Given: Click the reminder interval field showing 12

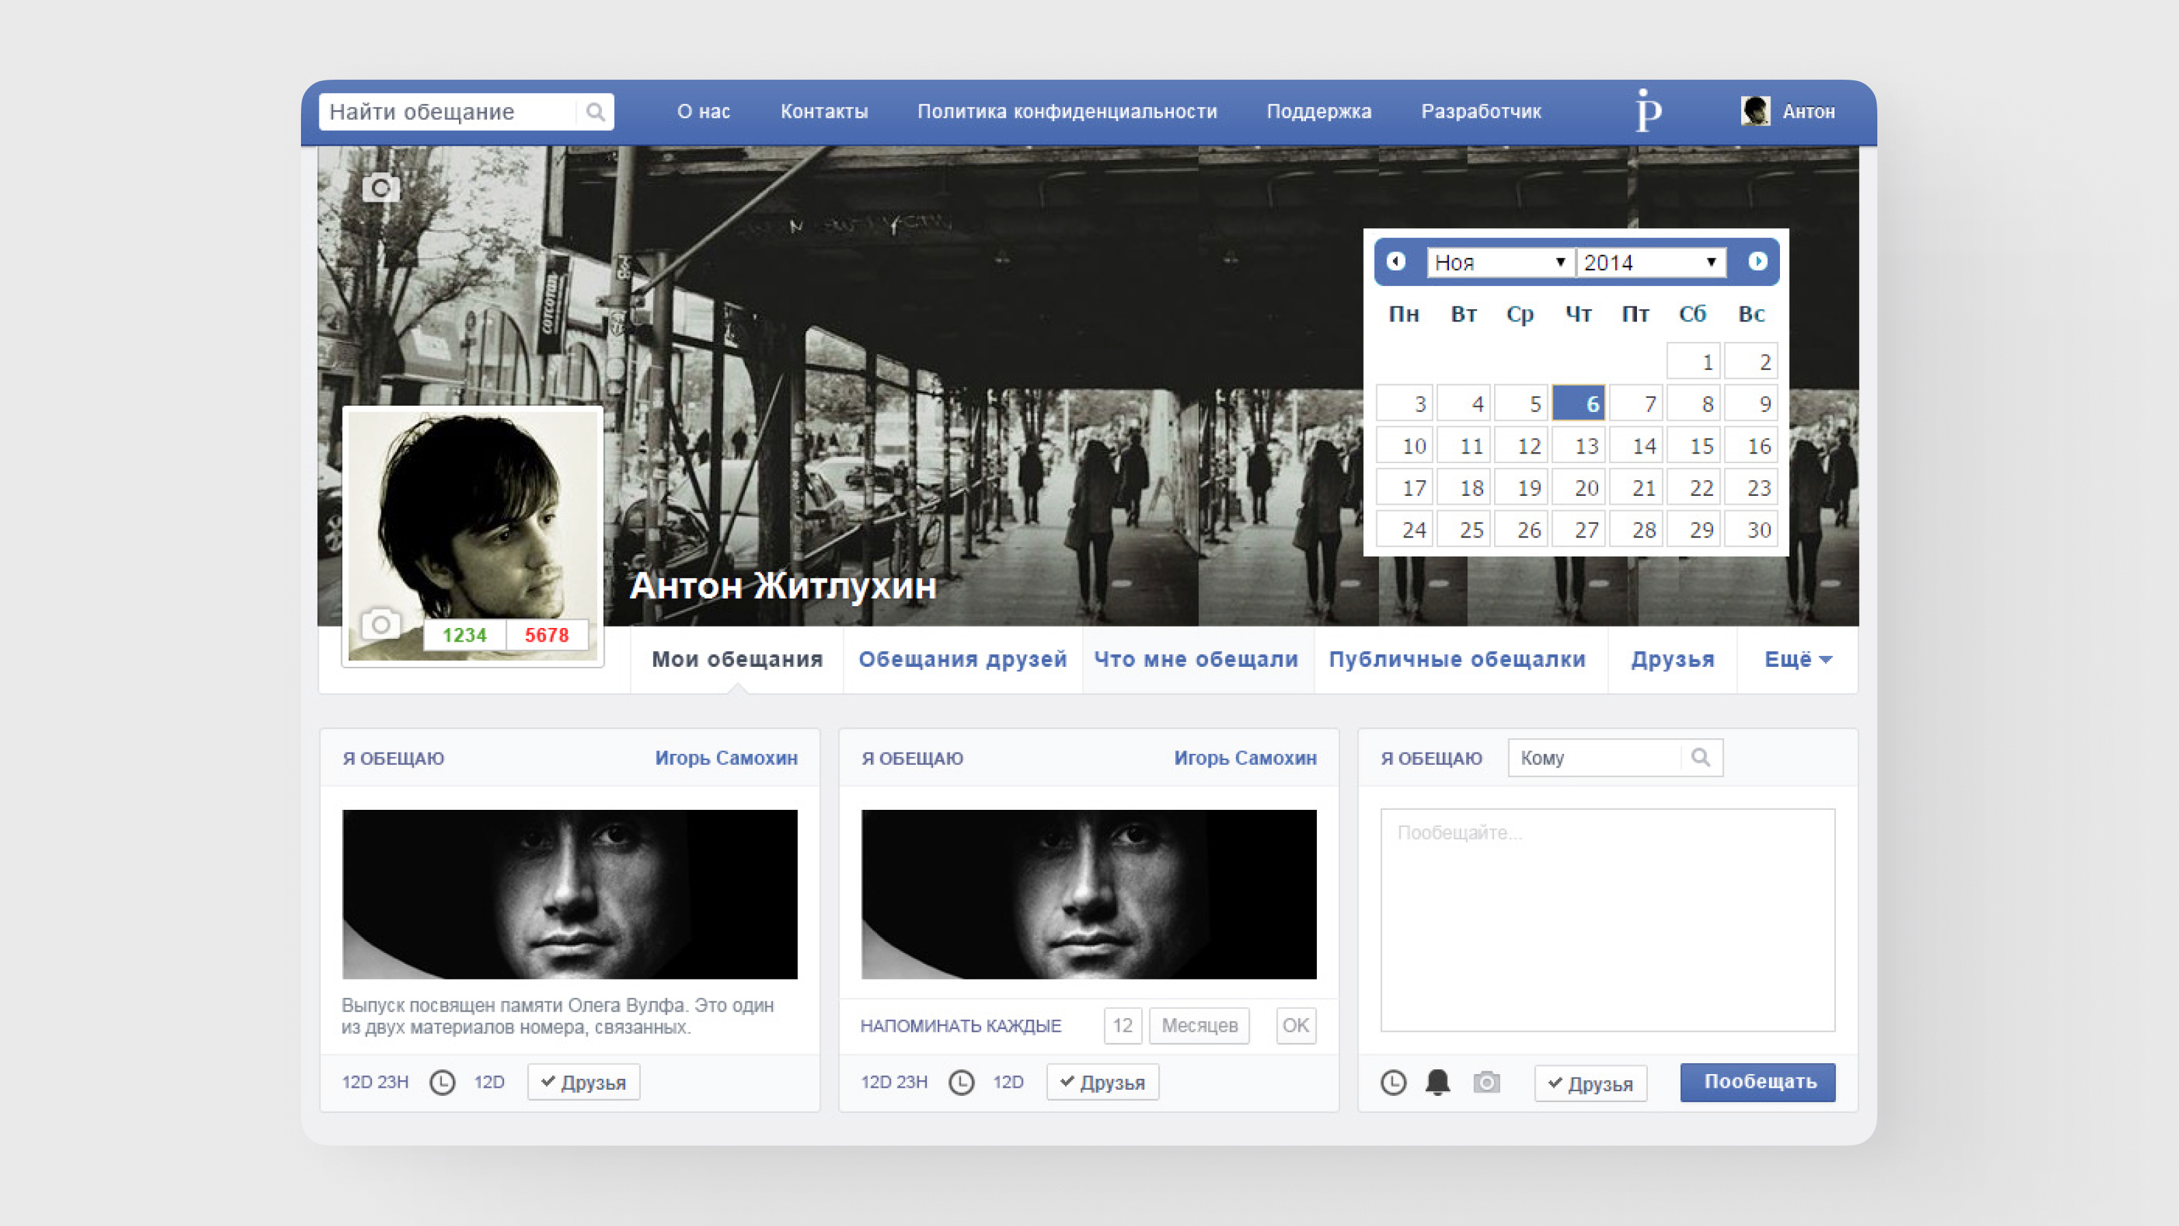Looking at the screenshot, I should [x=1122, y=1026].
